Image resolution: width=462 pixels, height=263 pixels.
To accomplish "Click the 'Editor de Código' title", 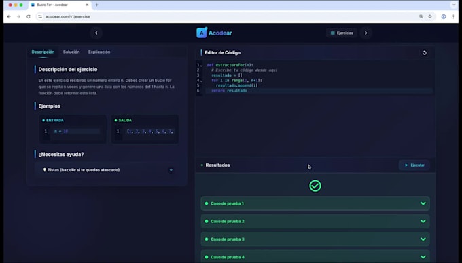I will click(x=222, y=53).
